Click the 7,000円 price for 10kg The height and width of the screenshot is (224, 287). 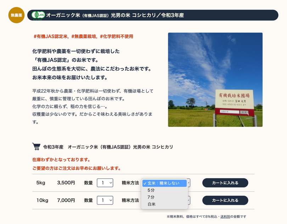(66, 200)
